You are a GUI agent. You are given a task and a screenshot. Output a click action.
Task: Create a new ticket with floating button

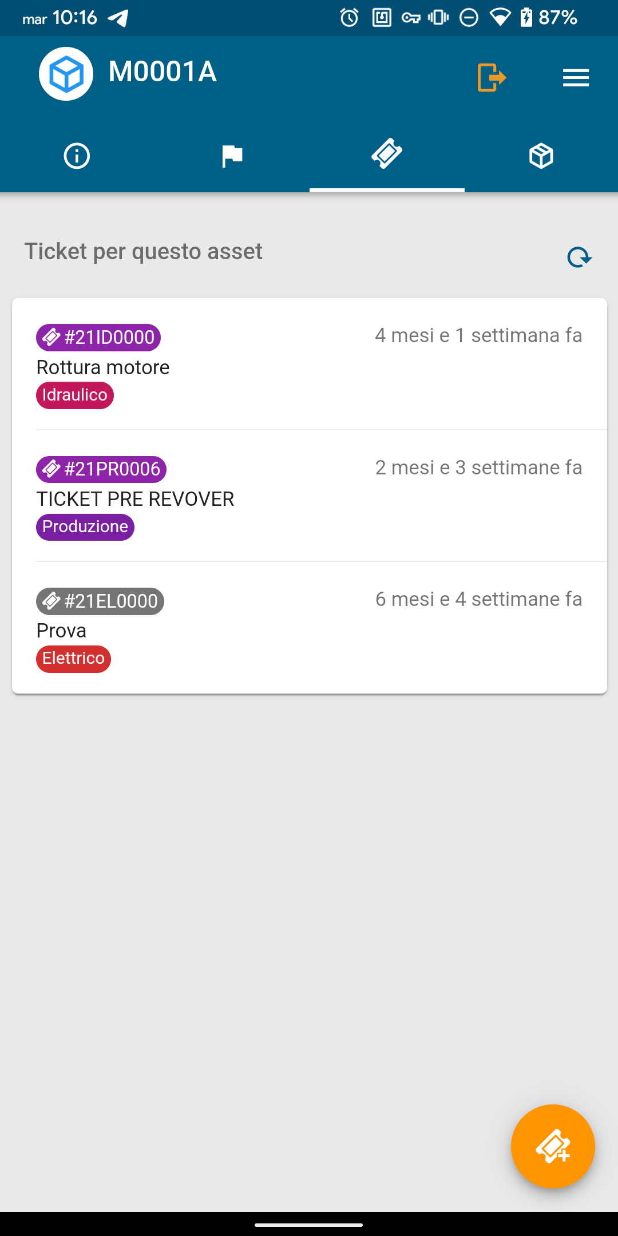553,1146
